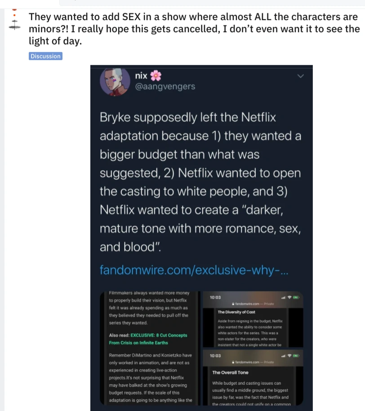This screenshot has width=365, height=411.
Task: Click battery icon in Diversity of Cast screenshot
Action: click(296, 297)
